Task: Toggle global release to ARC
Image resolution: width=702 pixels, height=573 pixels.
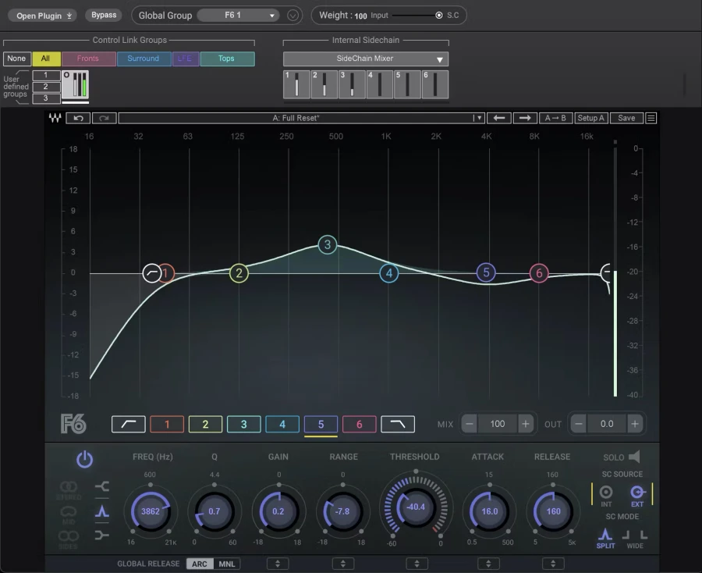Action: (200, 564)
